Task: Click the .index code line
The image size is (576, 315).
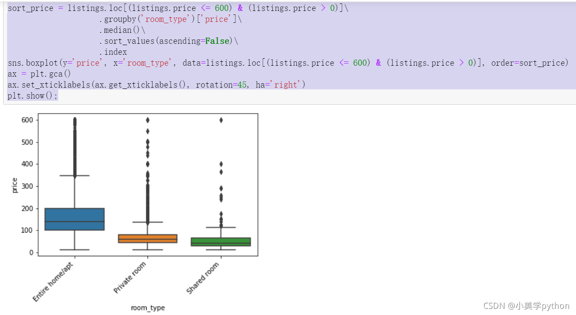Action: tap(113, 52)
